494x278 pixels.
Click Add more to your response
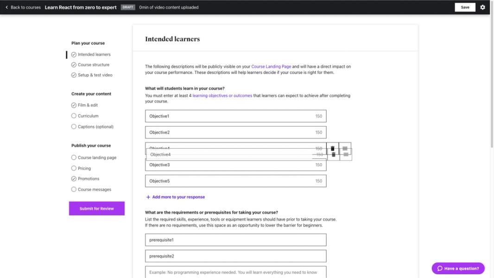[x=178, y=196]
